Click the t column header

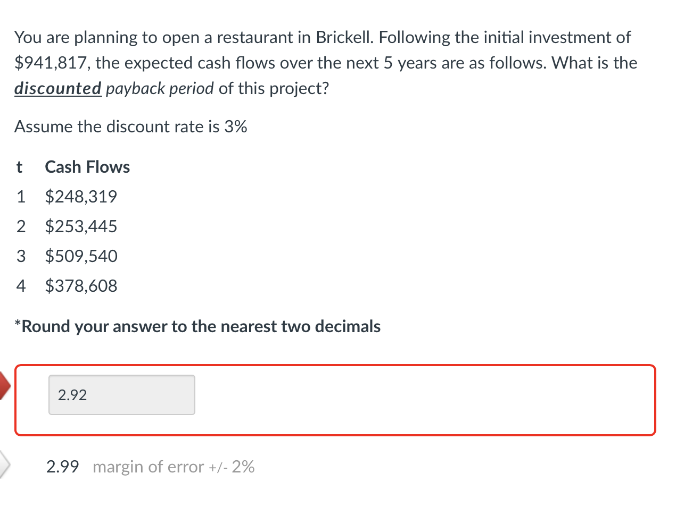[x=19, y=167]
